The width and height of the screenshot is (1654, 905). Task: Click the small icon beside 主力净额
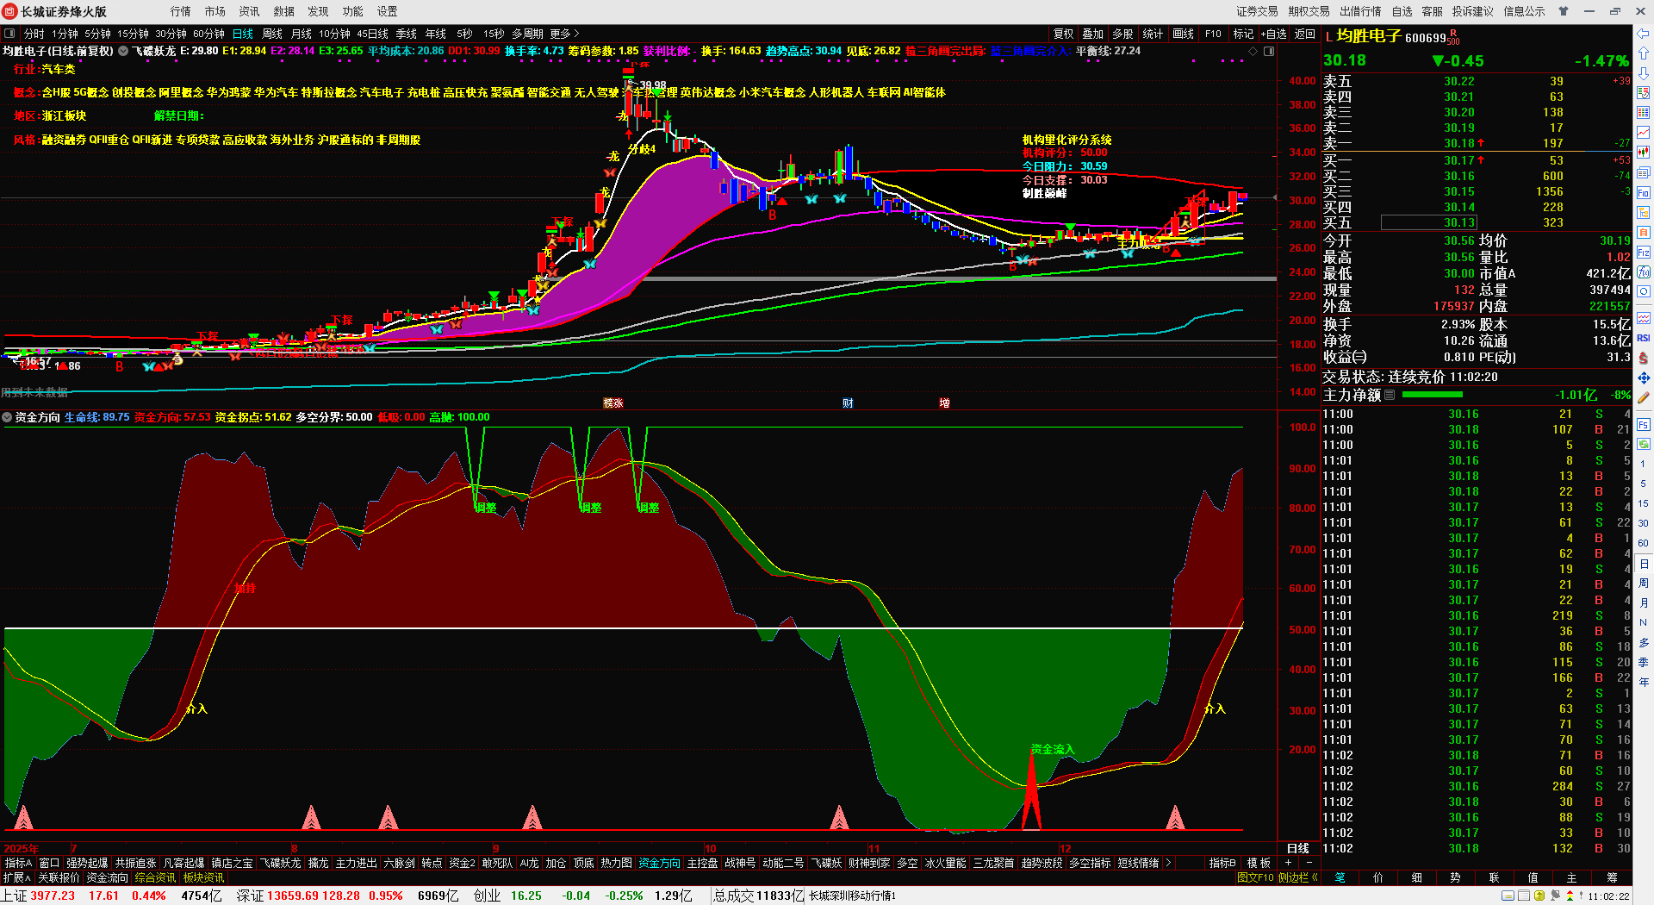coord(1390,395)
